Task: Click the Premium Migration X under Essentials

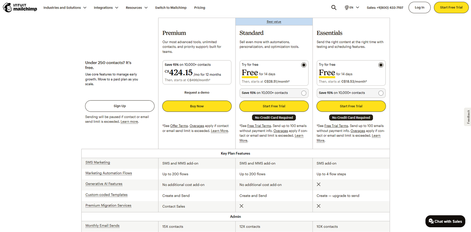Action: 319,206
